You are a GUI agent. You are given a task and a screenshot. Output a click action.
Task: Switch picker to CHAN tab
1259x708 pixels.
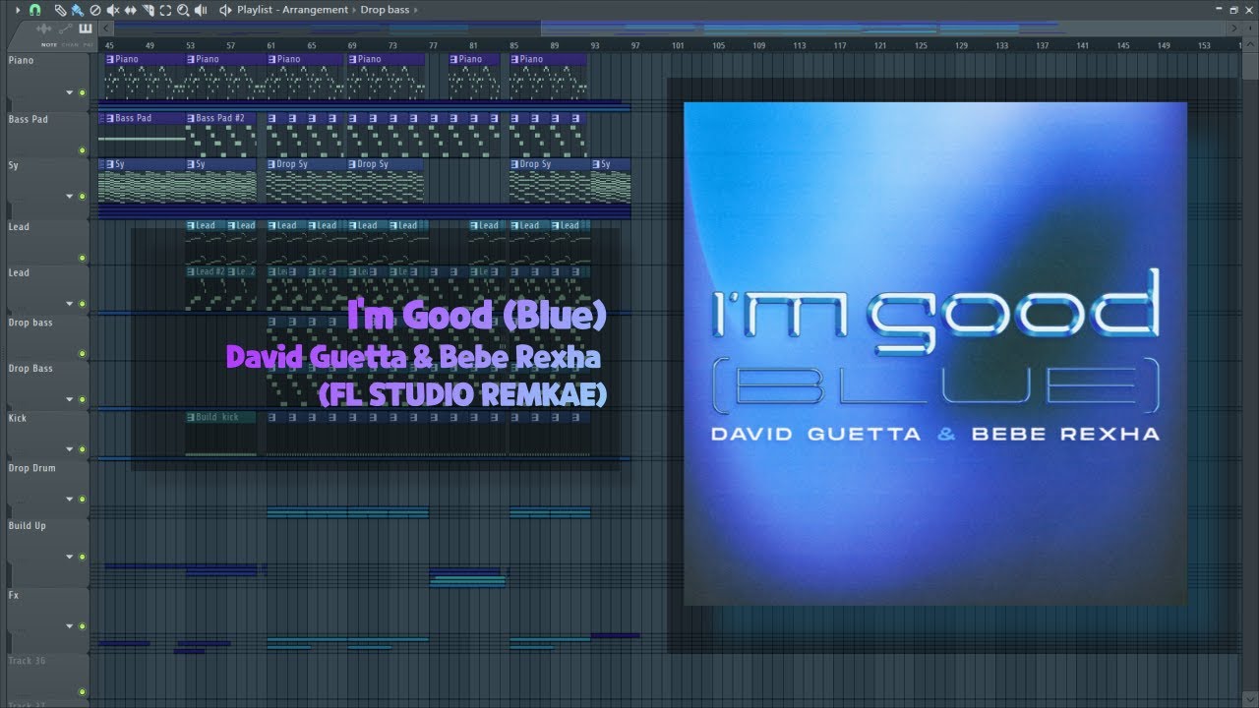[70, 44]
